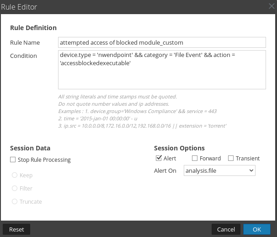The height and width of the screenshot is (237, 277).
Task: Open the Alert On dropdown
Action: (x=219, y=170)
